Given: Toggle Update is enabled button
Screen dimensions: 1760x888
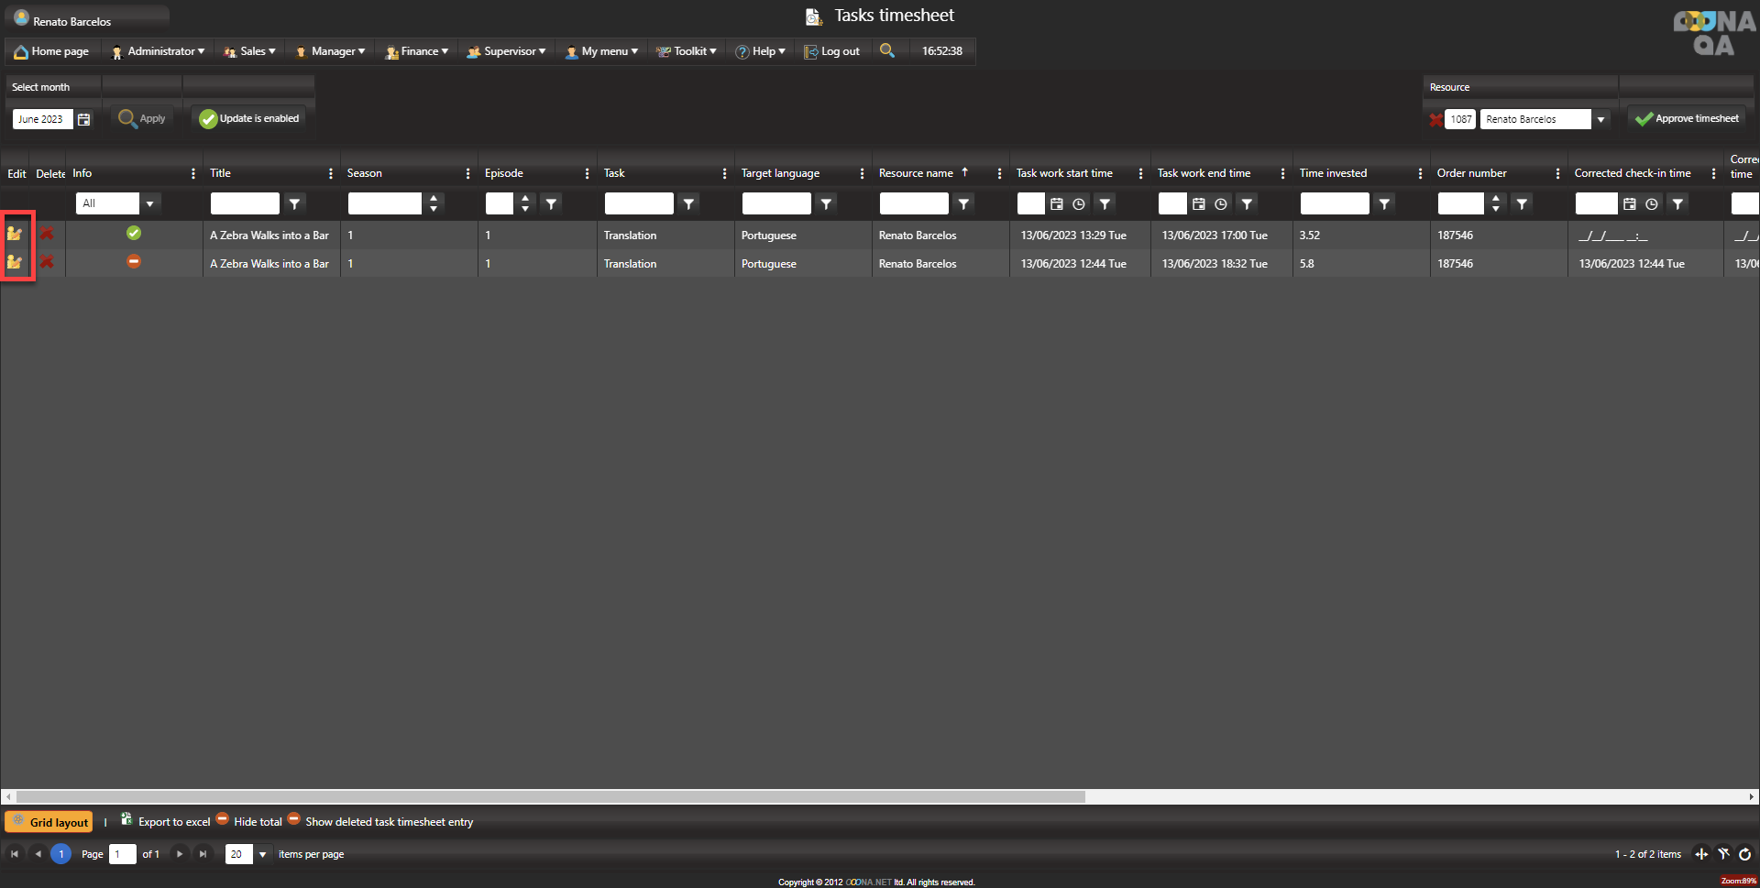Looking at the screenshot, I should (x=249, y=118).
